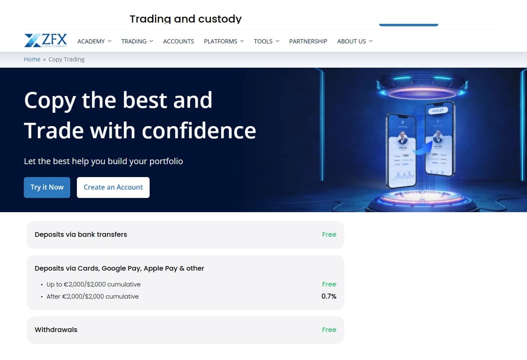The width and height of the screenshot is (527, 360).
Task: Click the ZFX logo
Action: 46,40
